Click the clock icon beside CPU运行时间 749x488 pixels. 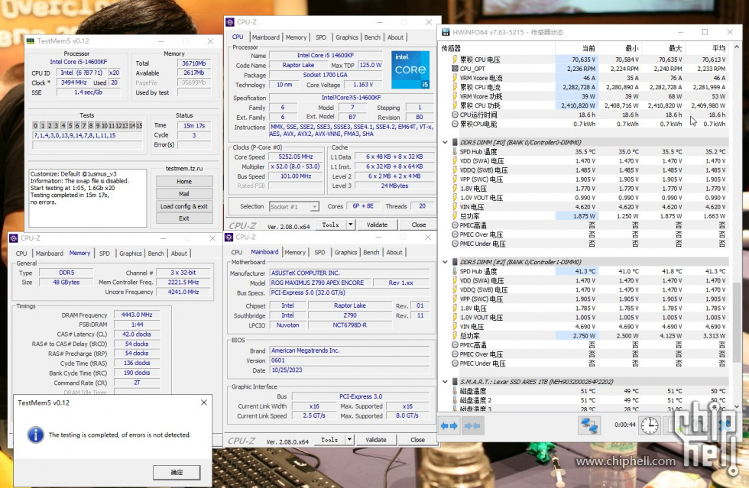[455, 115]
